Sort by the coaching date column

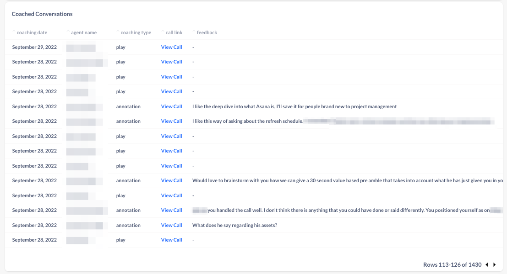point(31,32)
